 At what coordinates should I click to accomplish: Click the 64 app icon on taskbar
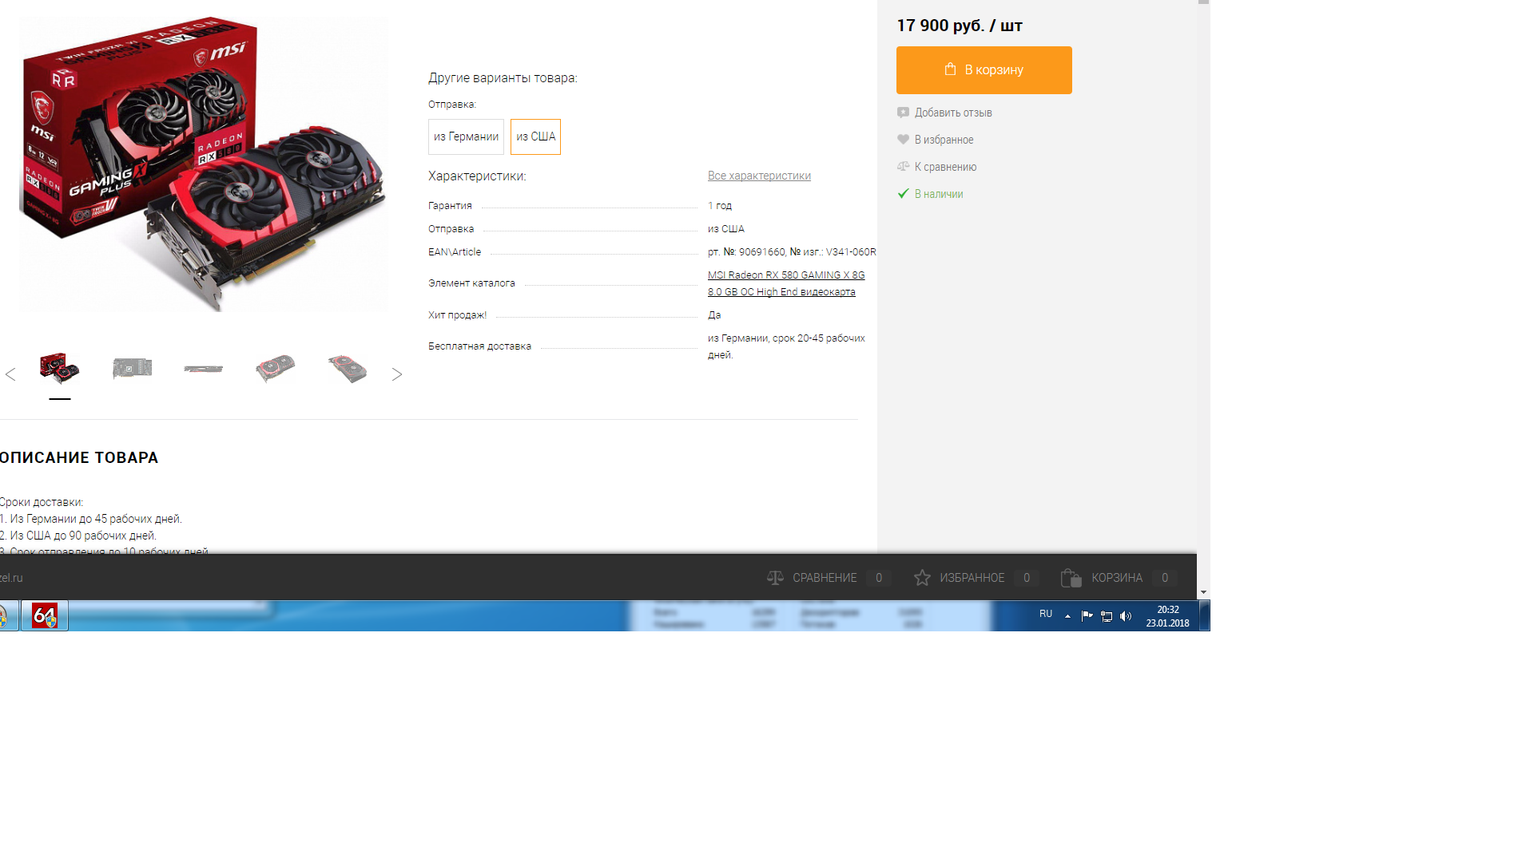coord(45,616)
